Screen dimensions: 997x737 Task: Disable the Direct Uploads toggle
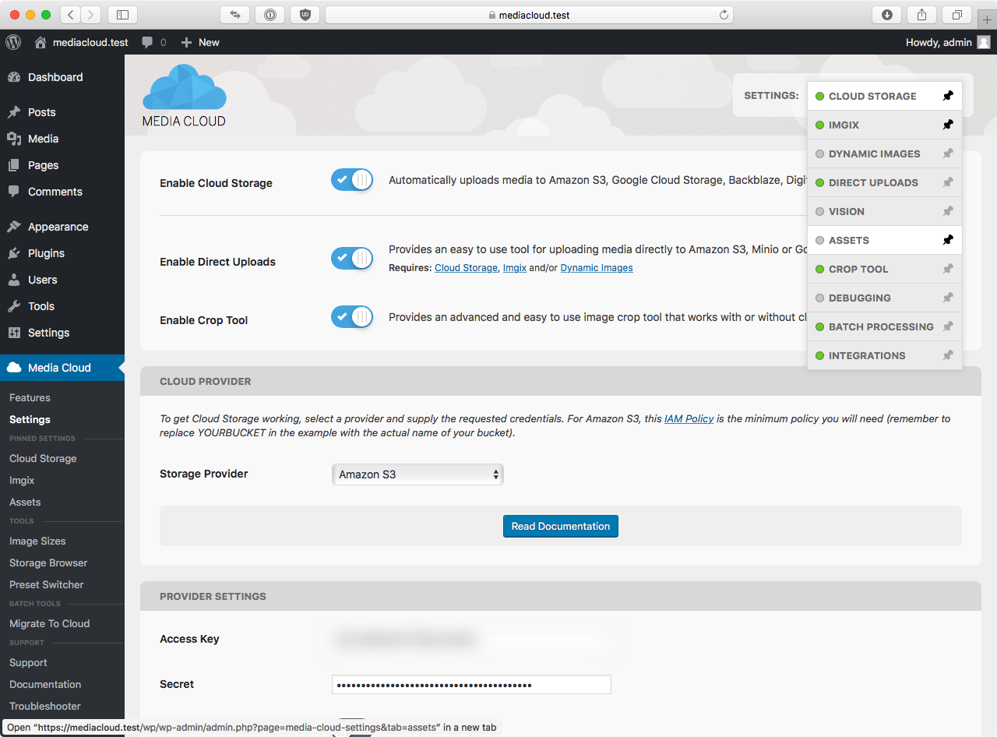coord(352,259)
